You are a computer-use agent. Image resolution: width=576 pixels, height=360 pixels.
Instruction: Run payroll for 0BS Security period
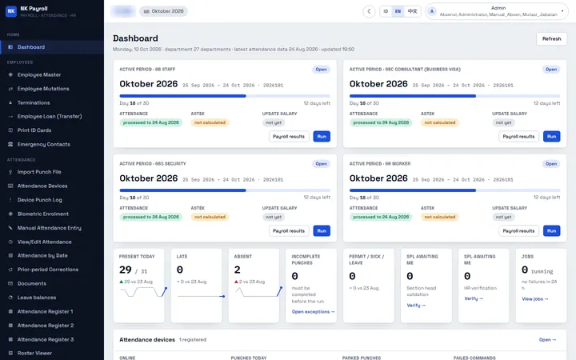[x=322, y=230]
